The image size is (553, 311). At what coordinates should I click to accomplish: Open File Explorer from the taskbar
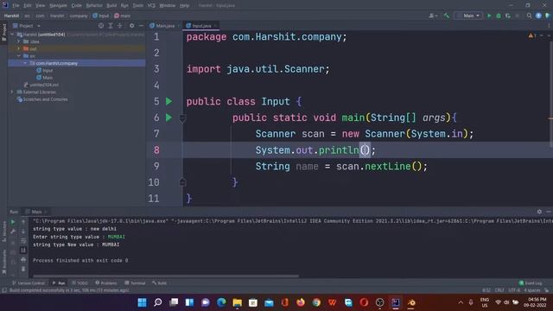click(x=237, y=302)
